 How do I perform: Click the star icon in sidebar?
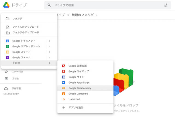pos(6,72)
